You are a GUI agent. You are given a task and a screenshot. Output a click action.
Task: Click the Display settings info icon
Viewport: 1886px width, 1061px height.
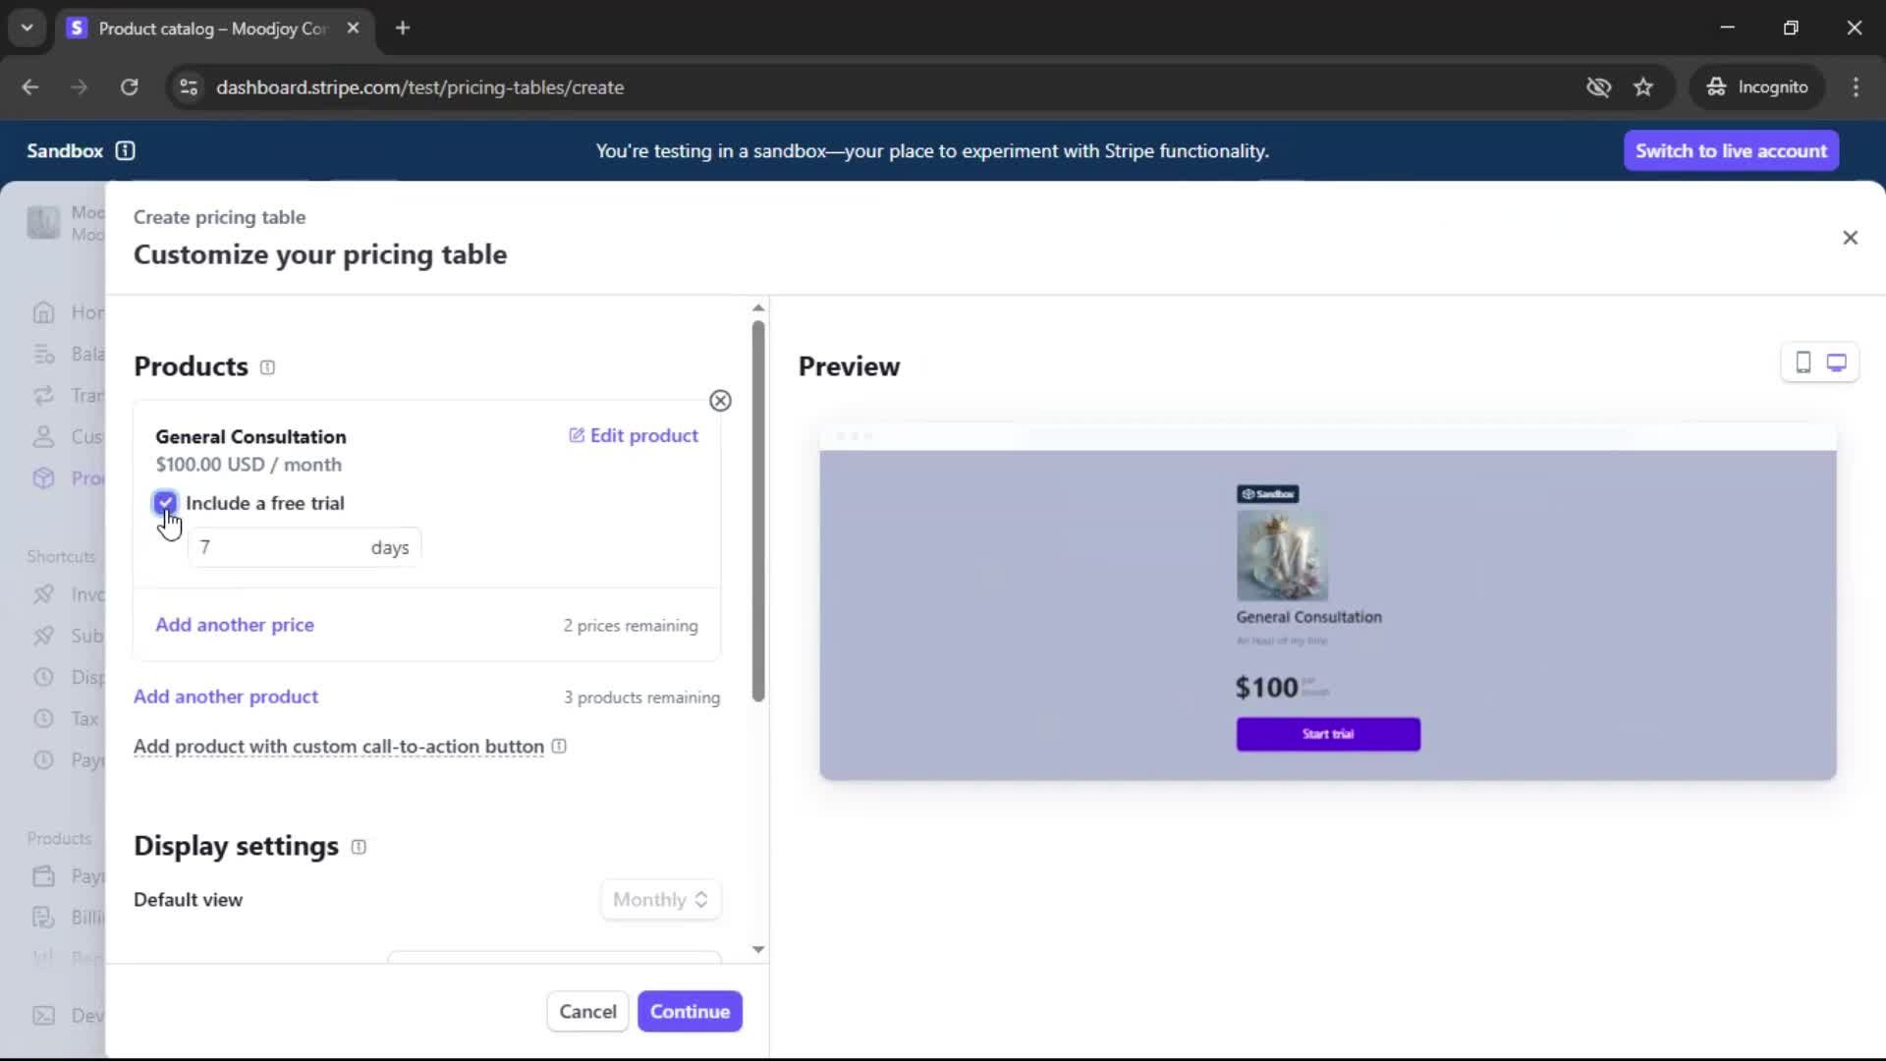(359, 847)
